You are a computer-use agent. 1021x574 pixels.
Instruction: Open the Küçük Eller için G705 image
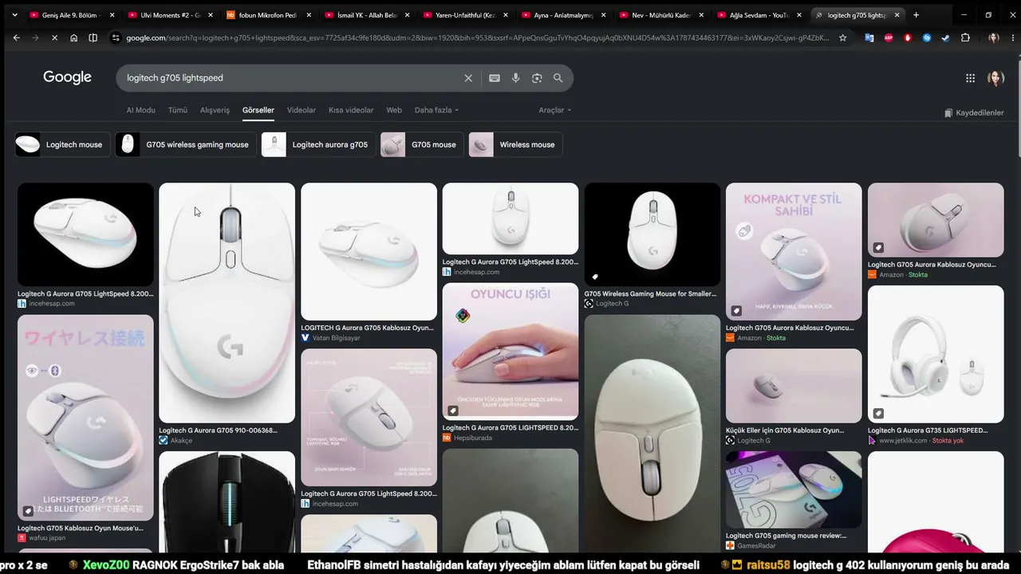(794, 386)
